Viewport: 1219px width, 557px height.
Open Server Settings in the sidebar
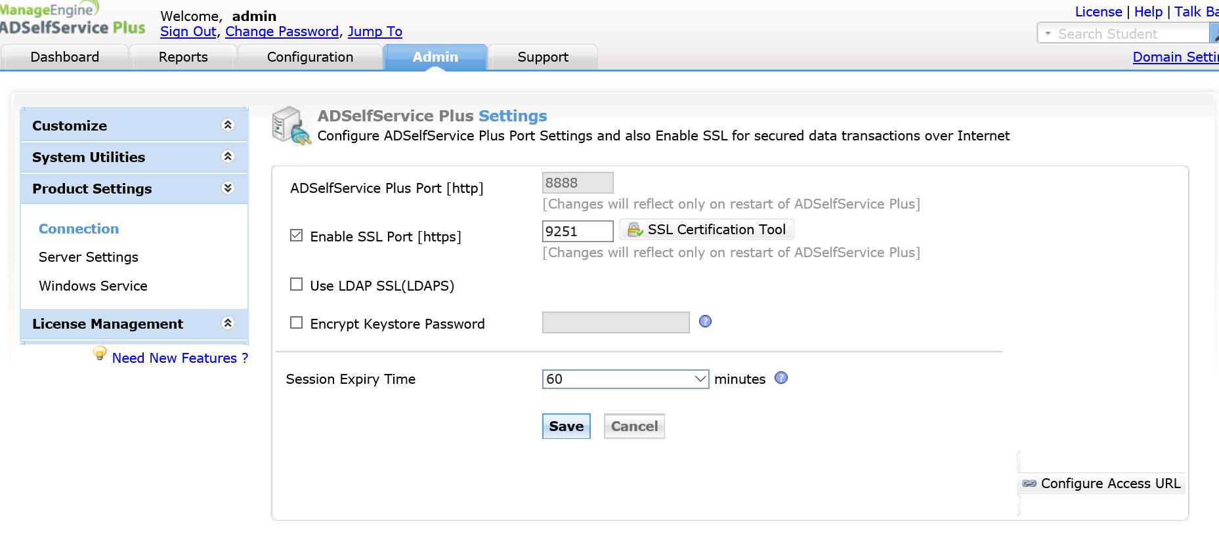(x=89, y=257)
